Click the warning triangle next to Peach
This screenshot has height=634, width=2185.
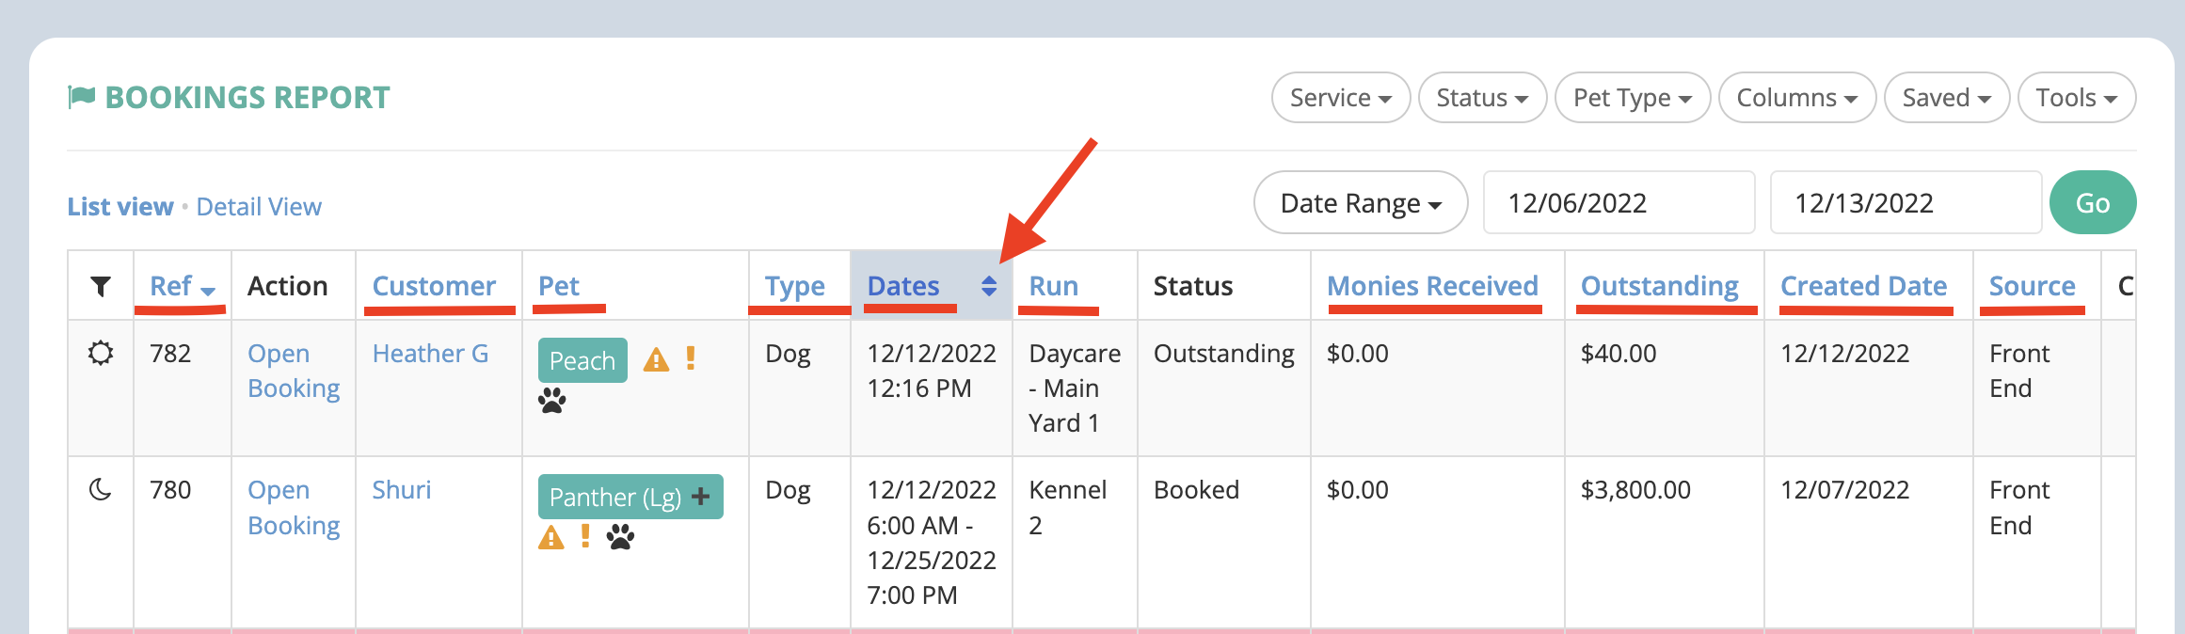[656, 359]
